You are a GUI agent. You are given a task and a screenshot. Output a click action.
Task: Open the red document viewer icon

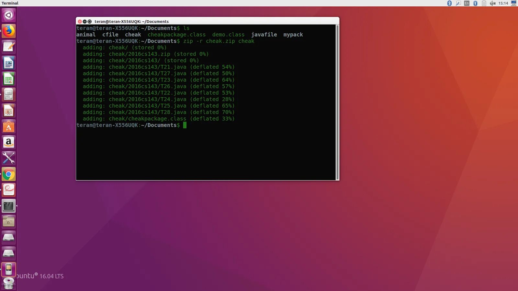[x=9, y=190]
